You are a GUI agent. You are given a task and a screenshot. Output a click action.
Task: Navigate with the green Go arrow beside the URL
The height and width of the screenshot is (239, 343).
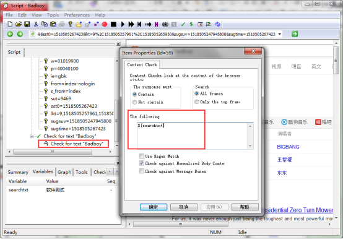(x=295, y=34)
